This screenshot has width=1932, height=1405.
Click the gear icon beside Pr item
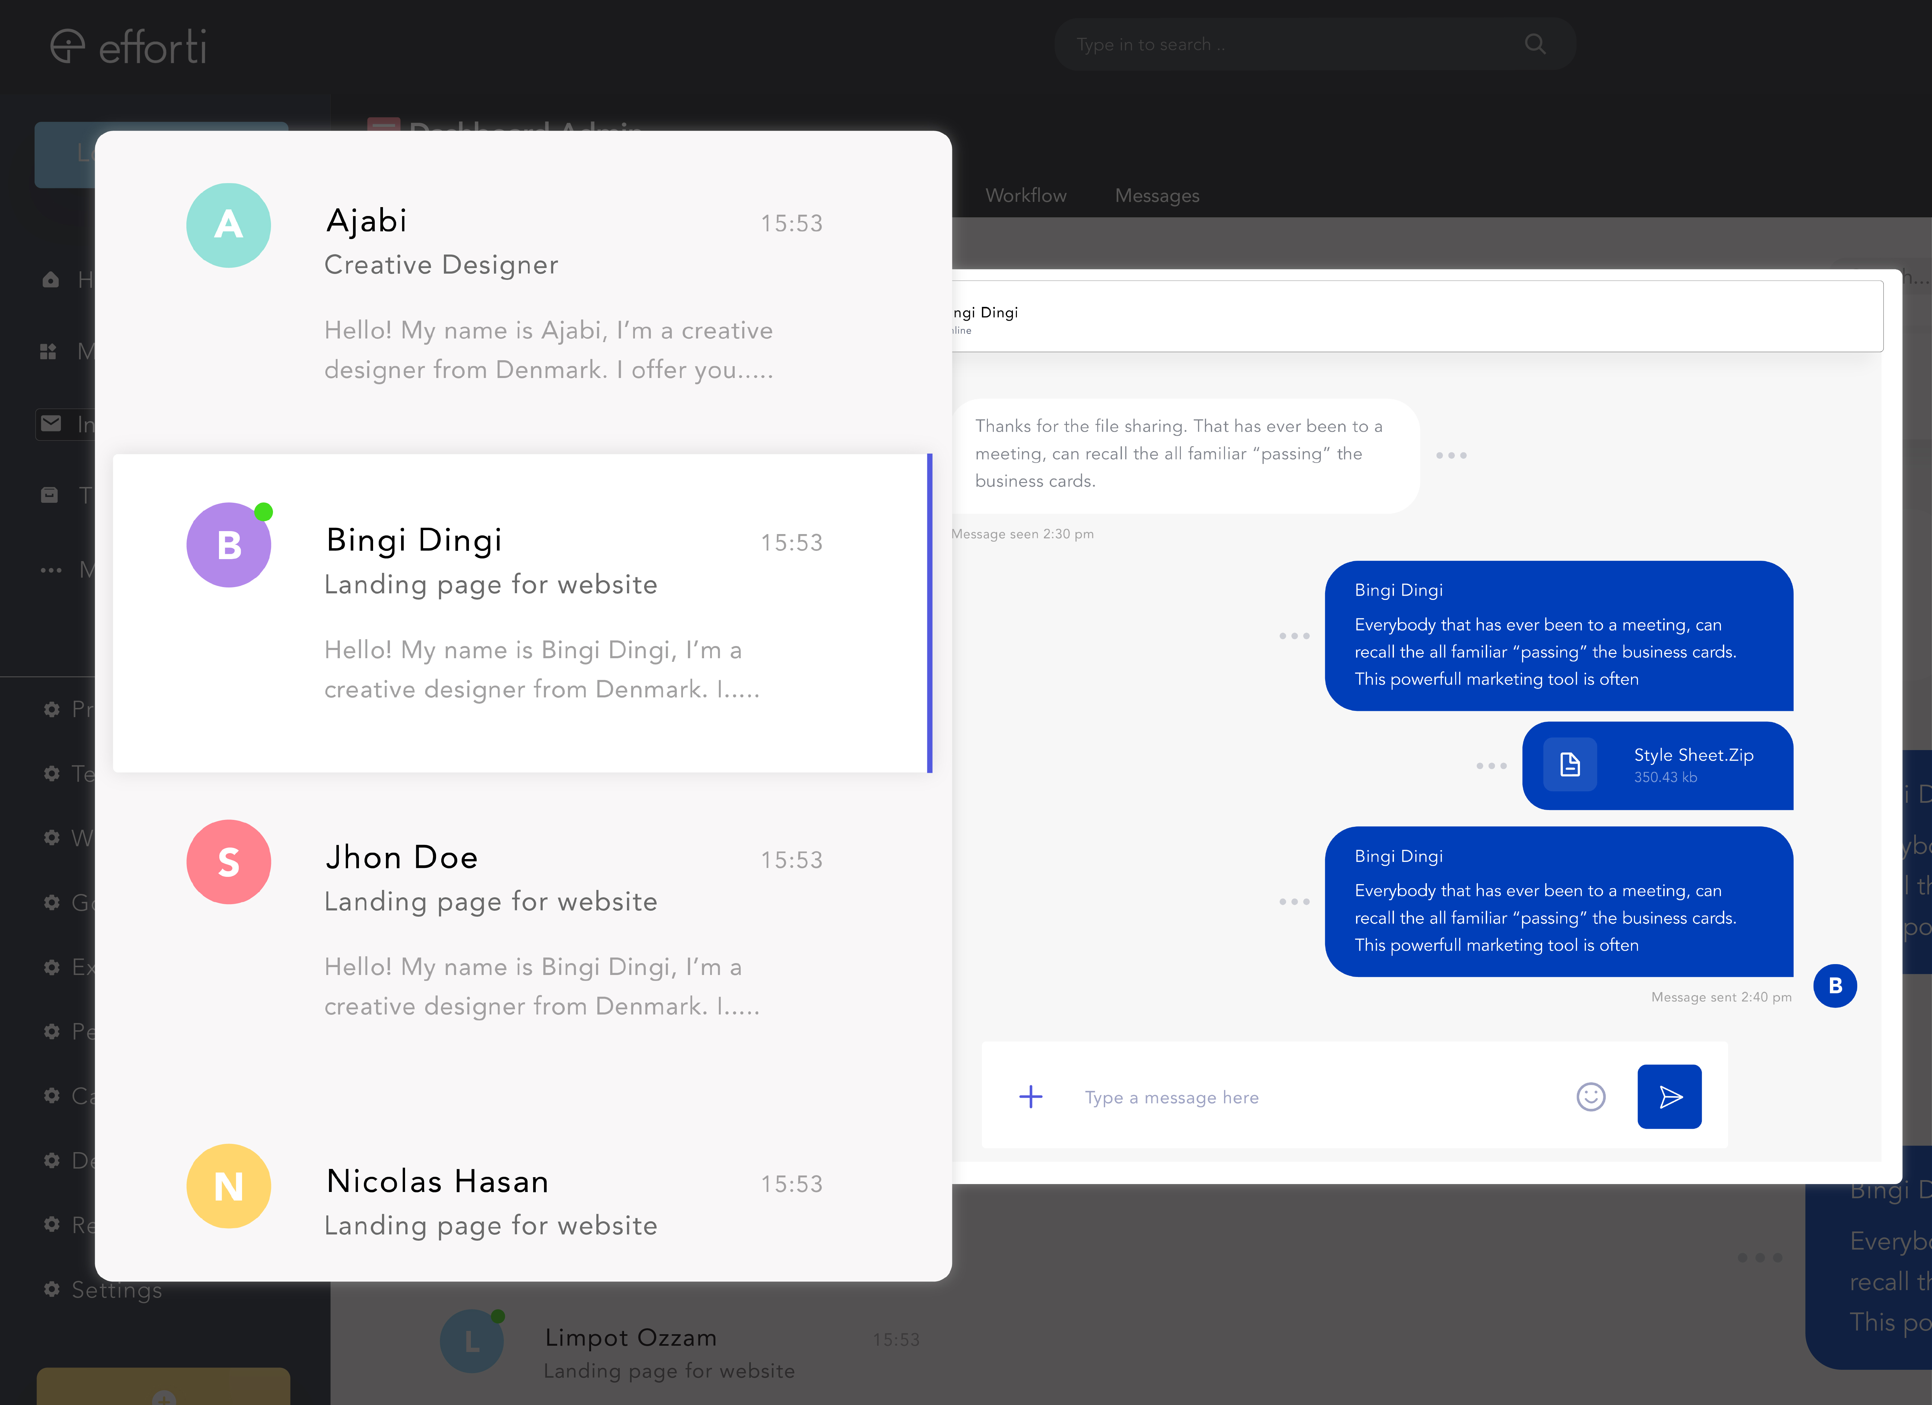(x=52, y=709)
